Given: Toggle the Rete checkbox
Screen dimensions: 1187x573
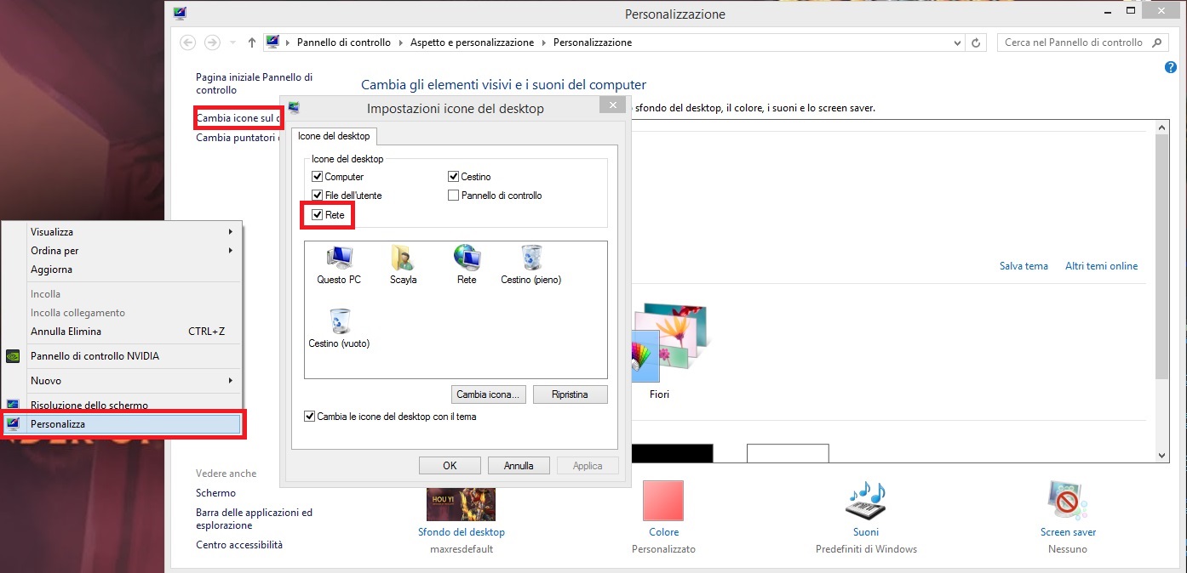Looking at the screenshot, I should click(318, 215).
